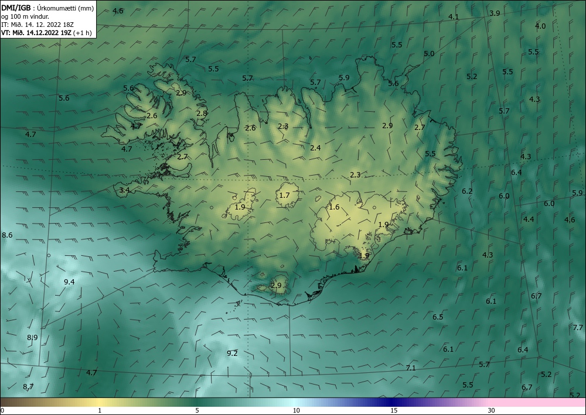Click the 2.8 value in the Westfjords area
The height and width of the screenshot is (415, 586).
click(202, 113)
